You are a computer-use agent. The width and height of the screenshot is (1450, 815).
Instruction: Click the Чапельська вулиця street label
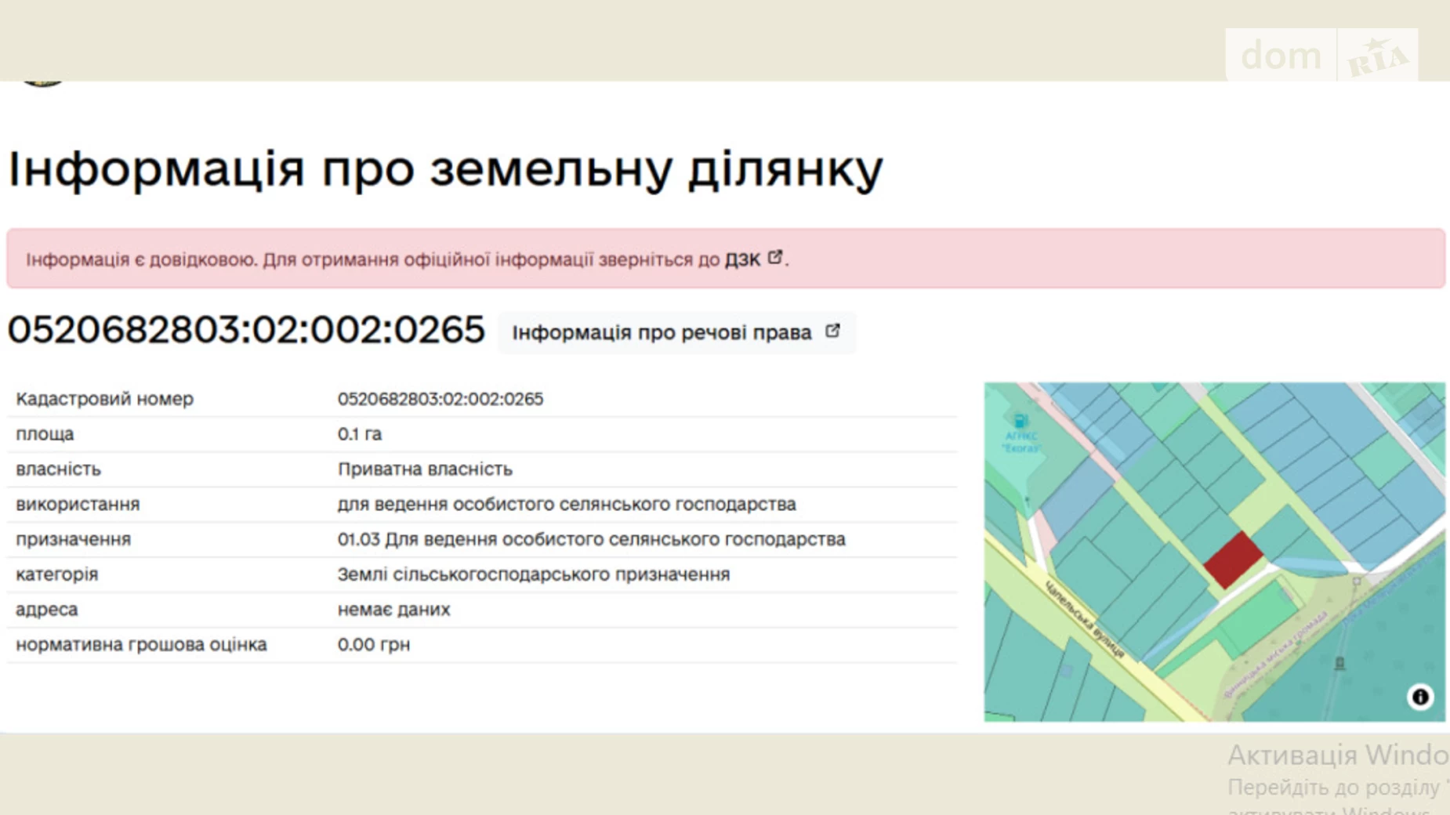[x=1085, y=619]
